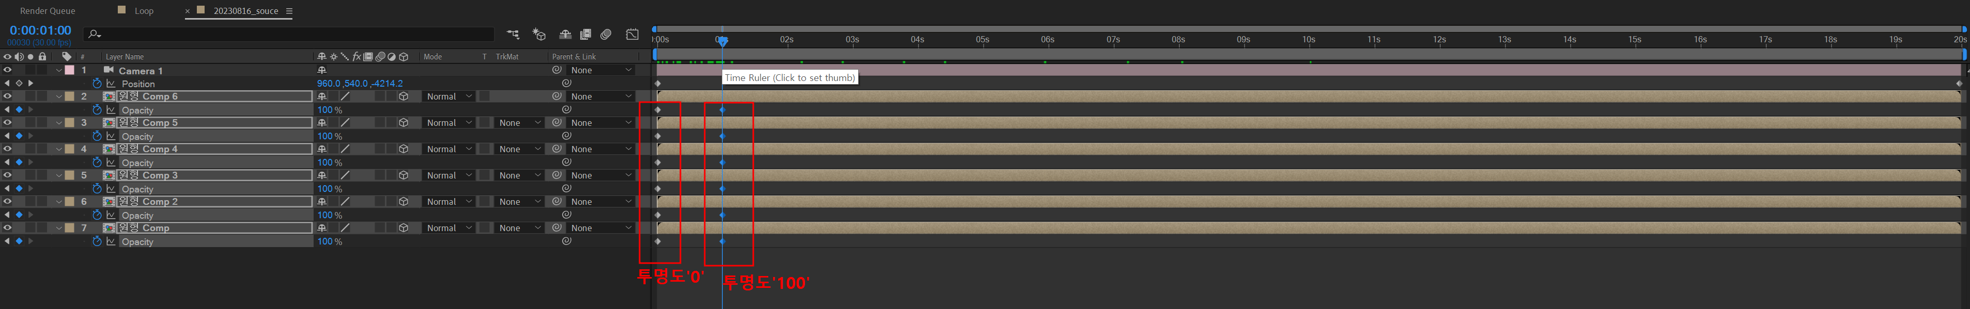Viewport: 1970px width, 309px height.
Task: Click in the layer search input field
Action: coord(290,35)
